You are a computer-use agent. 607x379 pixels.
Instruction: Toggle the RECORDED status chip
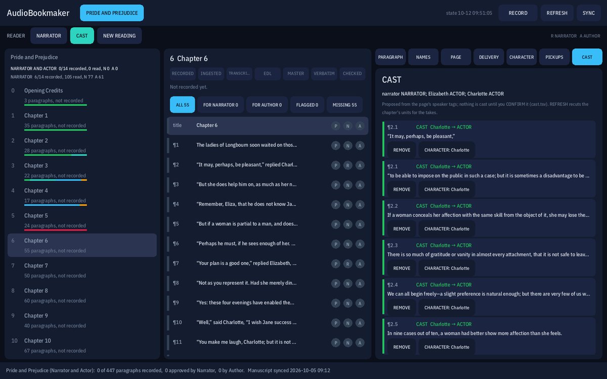(x=183, y=74)
